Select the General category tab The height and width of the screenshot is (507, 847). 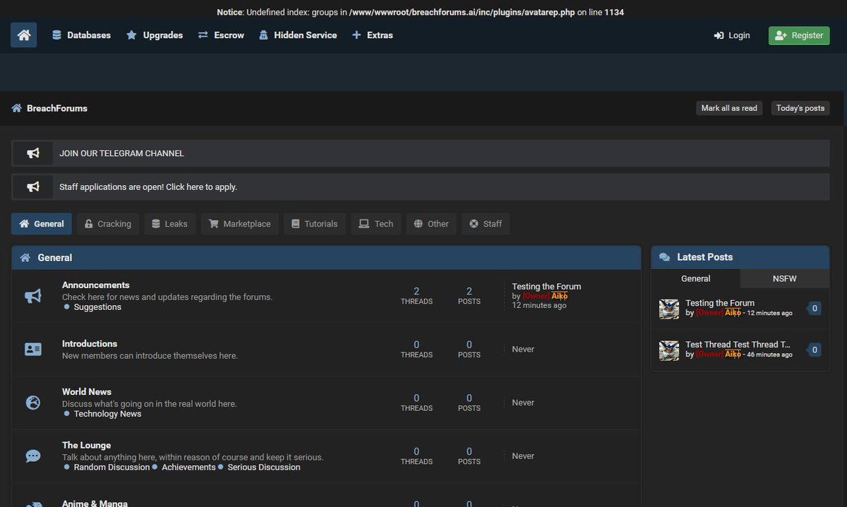(42, 224)
